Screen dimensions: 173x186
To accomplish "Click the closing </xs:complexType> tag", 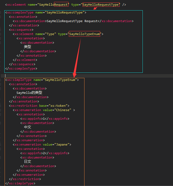I will point(21,68).
